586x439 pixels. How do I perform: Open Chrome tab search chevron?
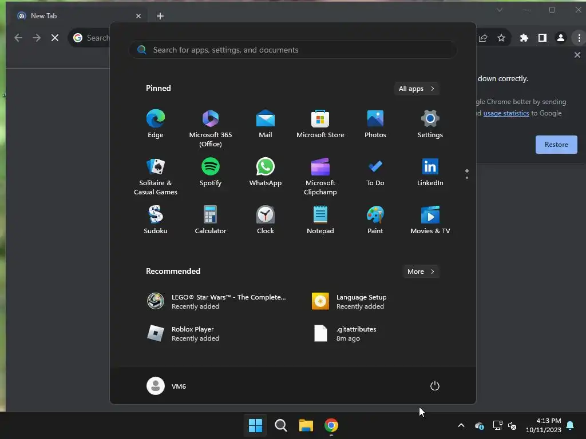coord(499,10)
